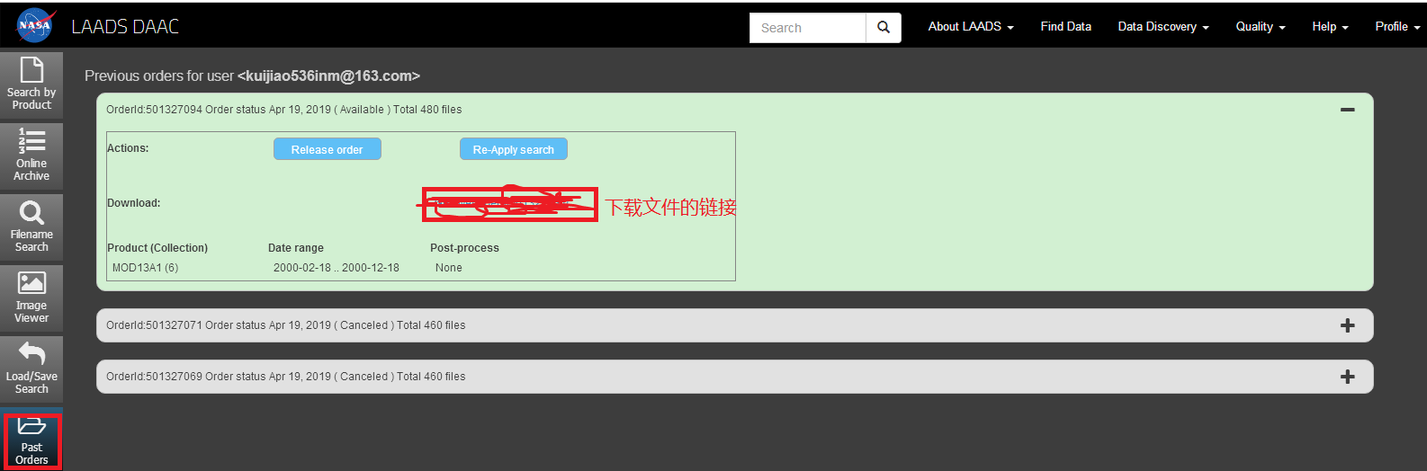This screenshot has height=471, width=1427.
Task: Open the Filename Search tool
Action: 31,227
